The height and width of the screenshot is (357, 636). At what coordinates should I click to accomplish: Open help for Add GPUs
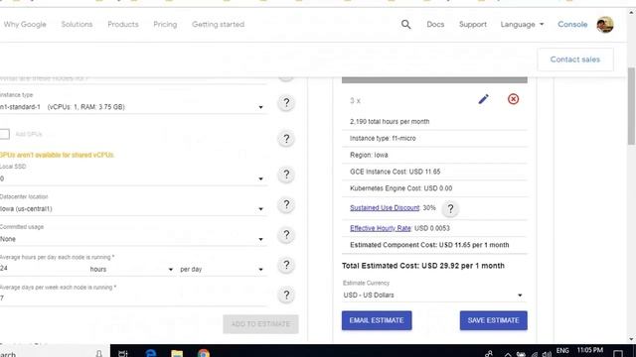point(286,139)
